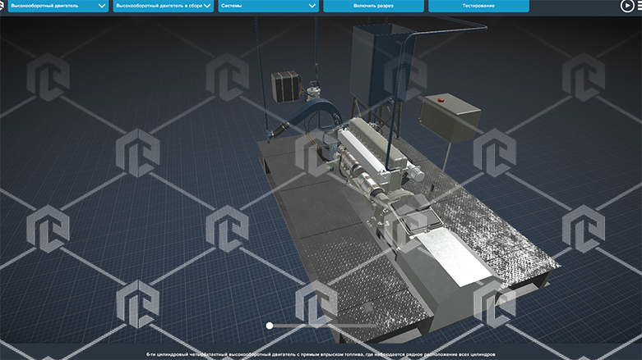
Task: Click the right end of the bottom slider track
Action: click(376, 326)
